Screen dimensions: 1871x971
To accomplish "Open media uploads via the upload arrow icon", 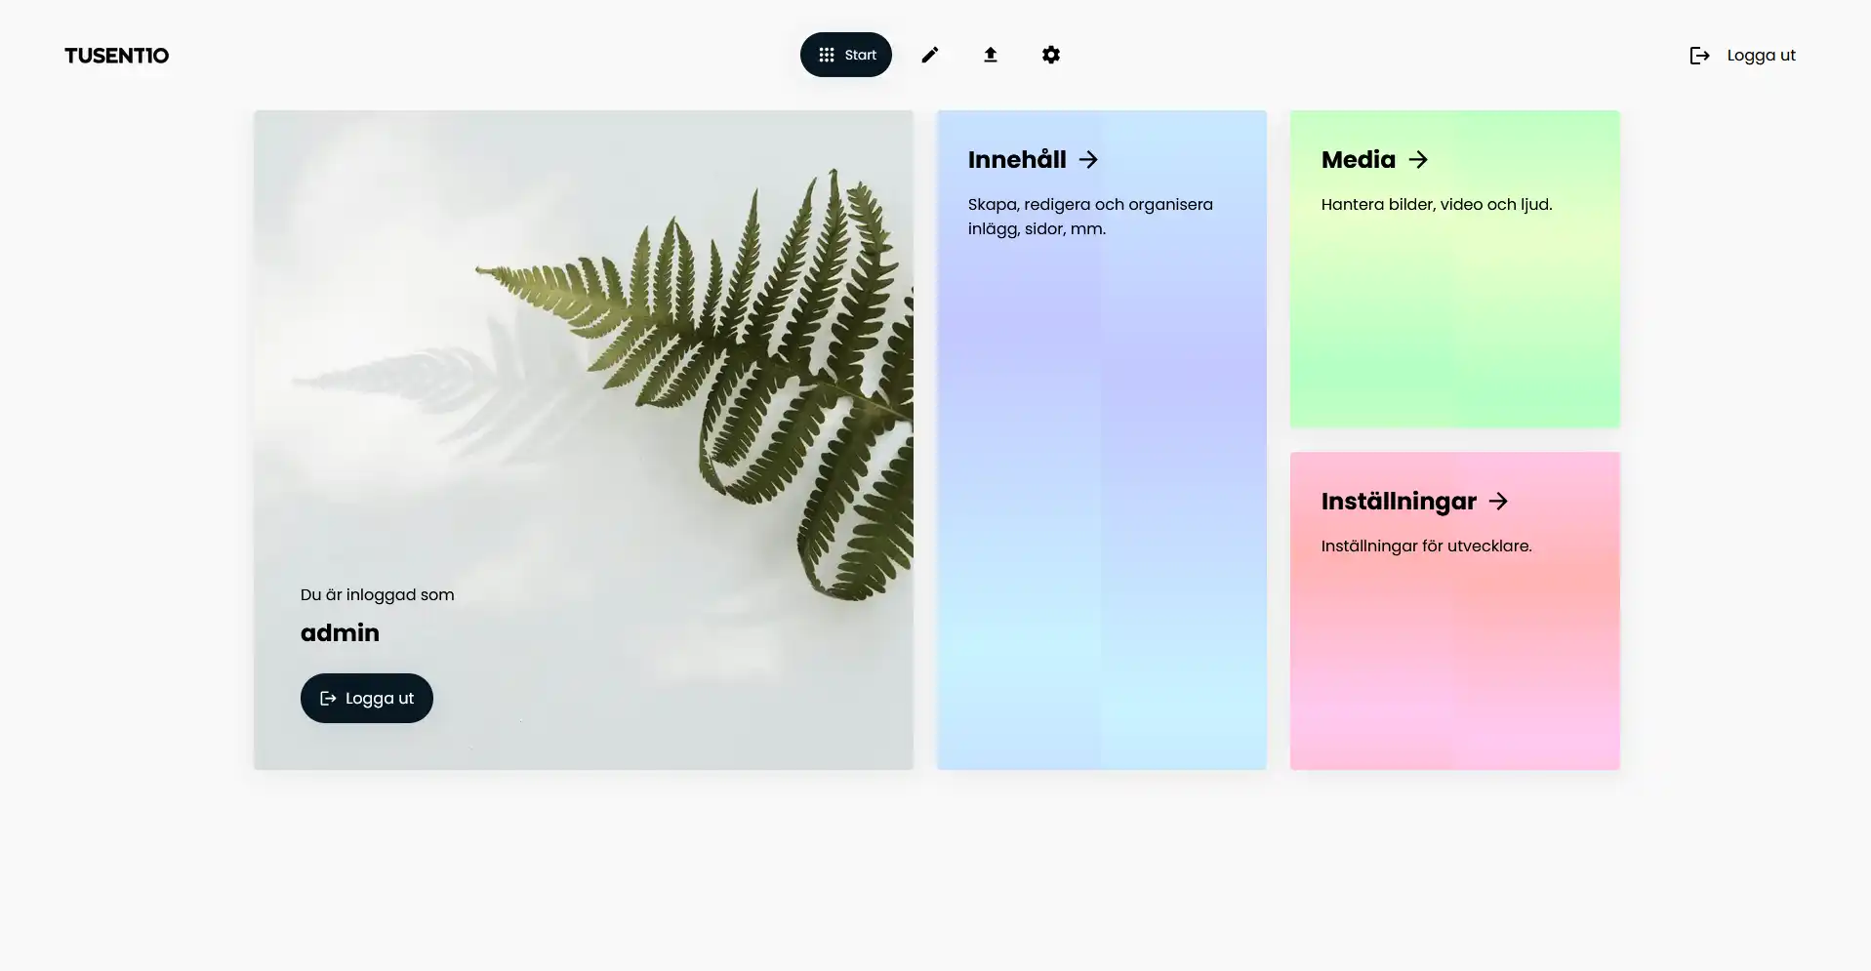I will 990,56.
